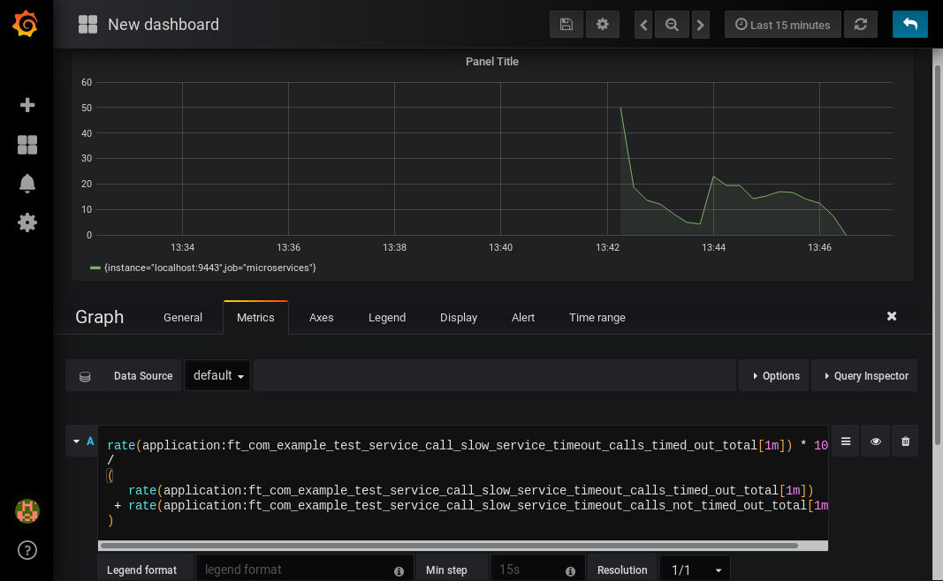The image size is (943, 581).
Task: Open the Query Inspector
Action: coord(865,375)
